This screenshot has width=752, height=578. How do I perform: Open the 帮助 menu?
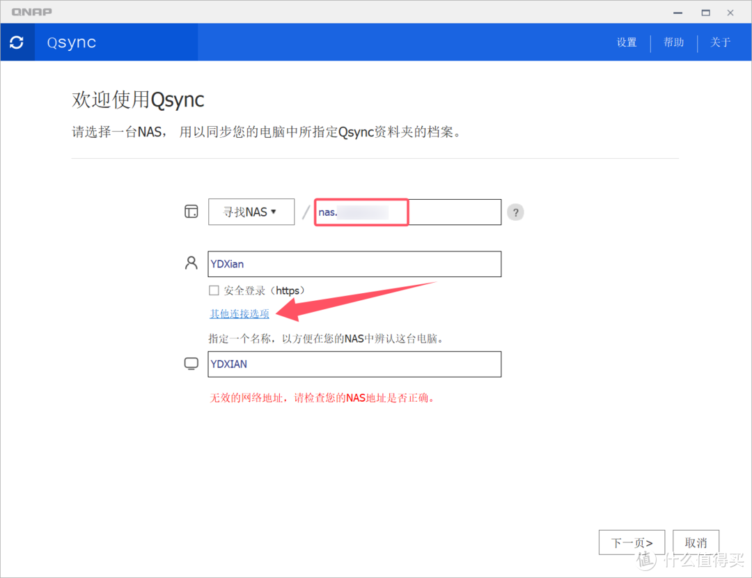pyautogui.click(x=673, y=42)
